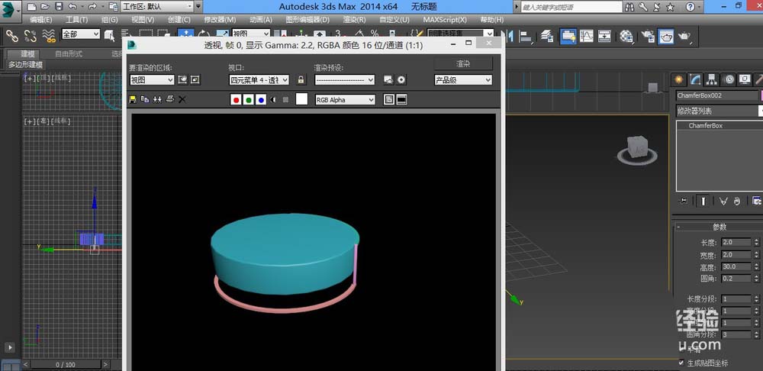Open the RGB Alpha channel dropdown
Screen dimensions: 763x371
click(345, 100)
